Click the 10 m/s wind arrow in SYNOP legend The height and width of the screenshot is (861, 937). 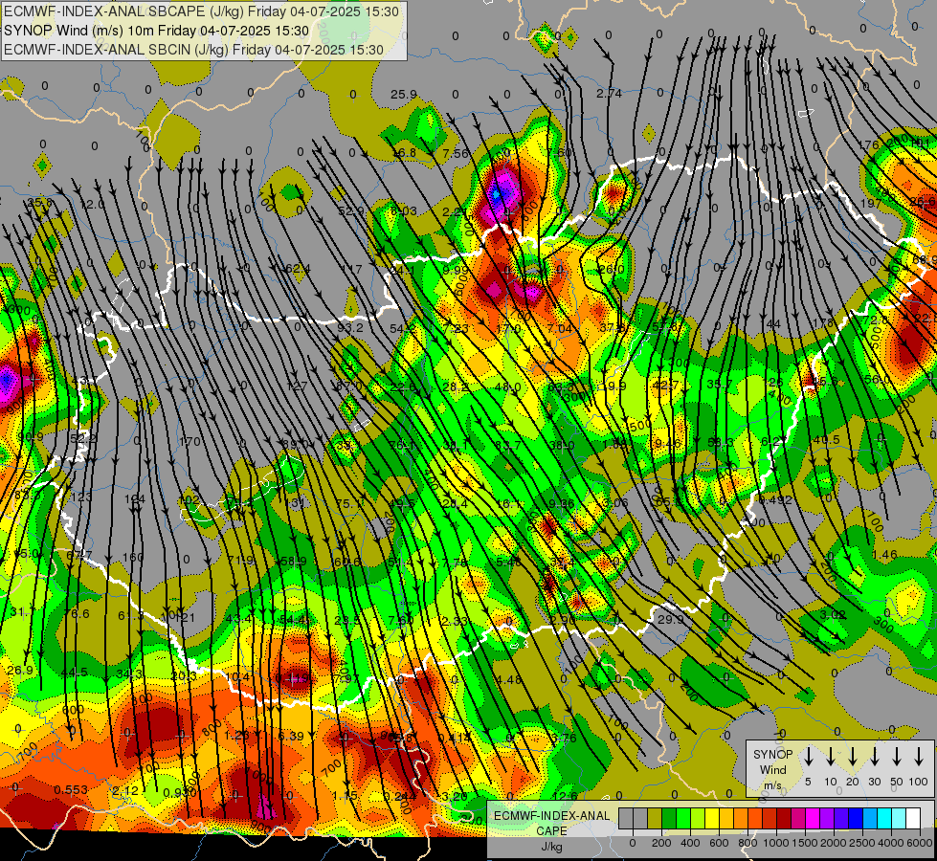[831, 756]
